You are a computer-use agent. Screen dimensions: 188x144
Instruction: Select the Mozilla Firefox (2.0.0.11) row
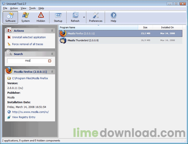[x=120, y=33]
